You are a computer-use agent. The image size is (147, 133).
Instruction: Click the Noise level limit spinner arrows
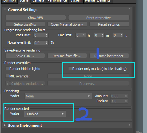(x=47, y=43)
